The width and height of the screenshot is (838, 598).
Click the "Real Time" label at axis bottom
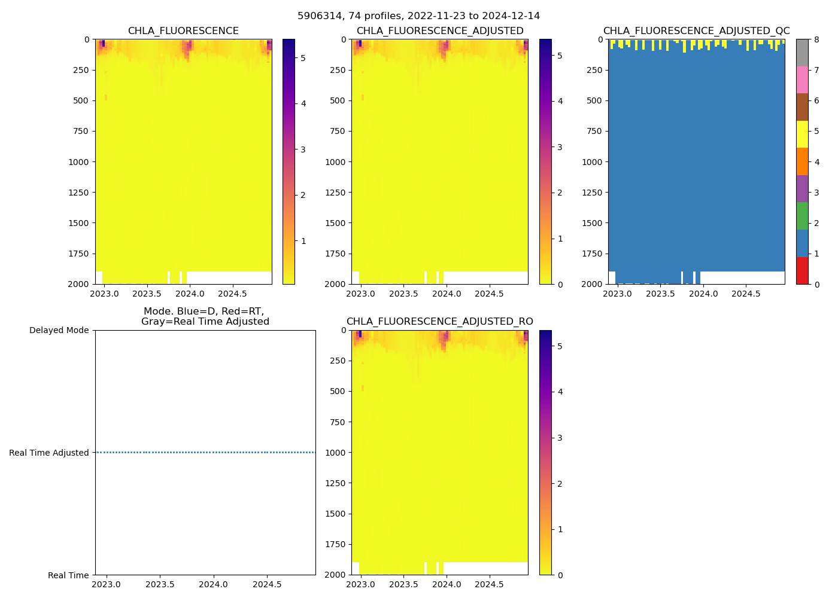[68, 575]
